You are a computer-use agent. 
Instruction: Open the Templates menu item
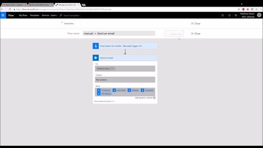pyautogui.click(x=35, y=15)
